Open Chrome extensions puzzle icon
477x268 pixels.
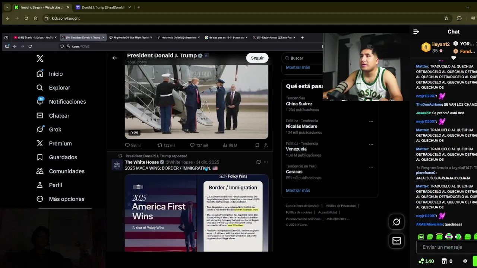pos(459,18)
